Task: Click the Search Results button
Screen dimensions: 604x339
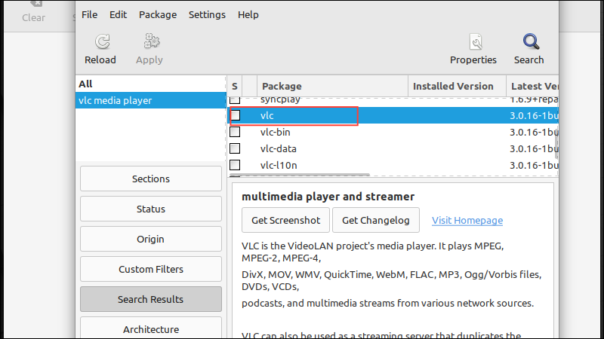Action: coord(151,299)
